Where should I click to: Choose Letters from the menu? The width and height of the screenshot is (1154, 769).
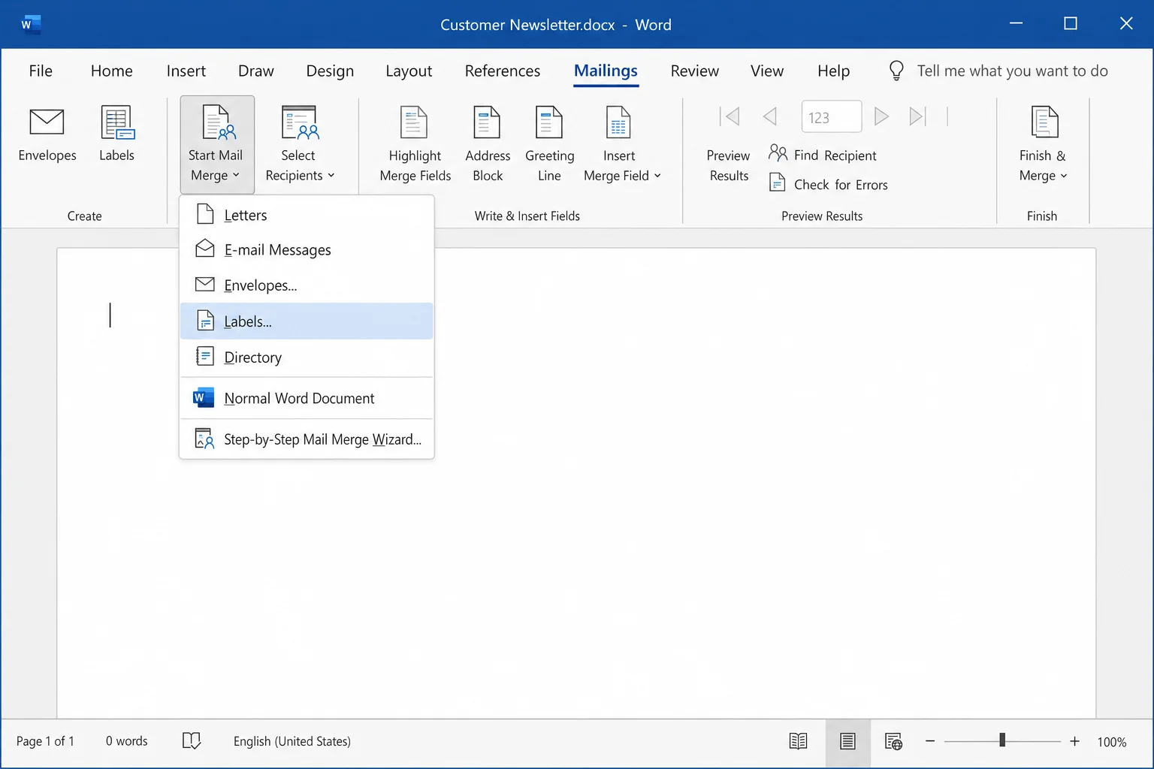point(307,215)
